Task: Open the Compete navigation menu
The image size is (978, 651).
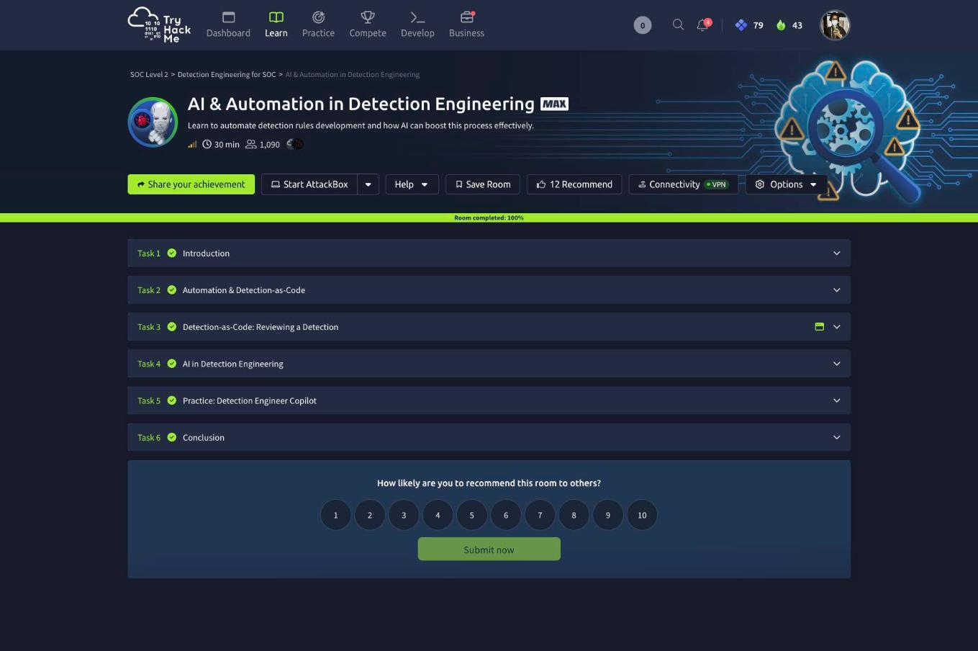Action: pyautogui.click(x=368, y=24)
